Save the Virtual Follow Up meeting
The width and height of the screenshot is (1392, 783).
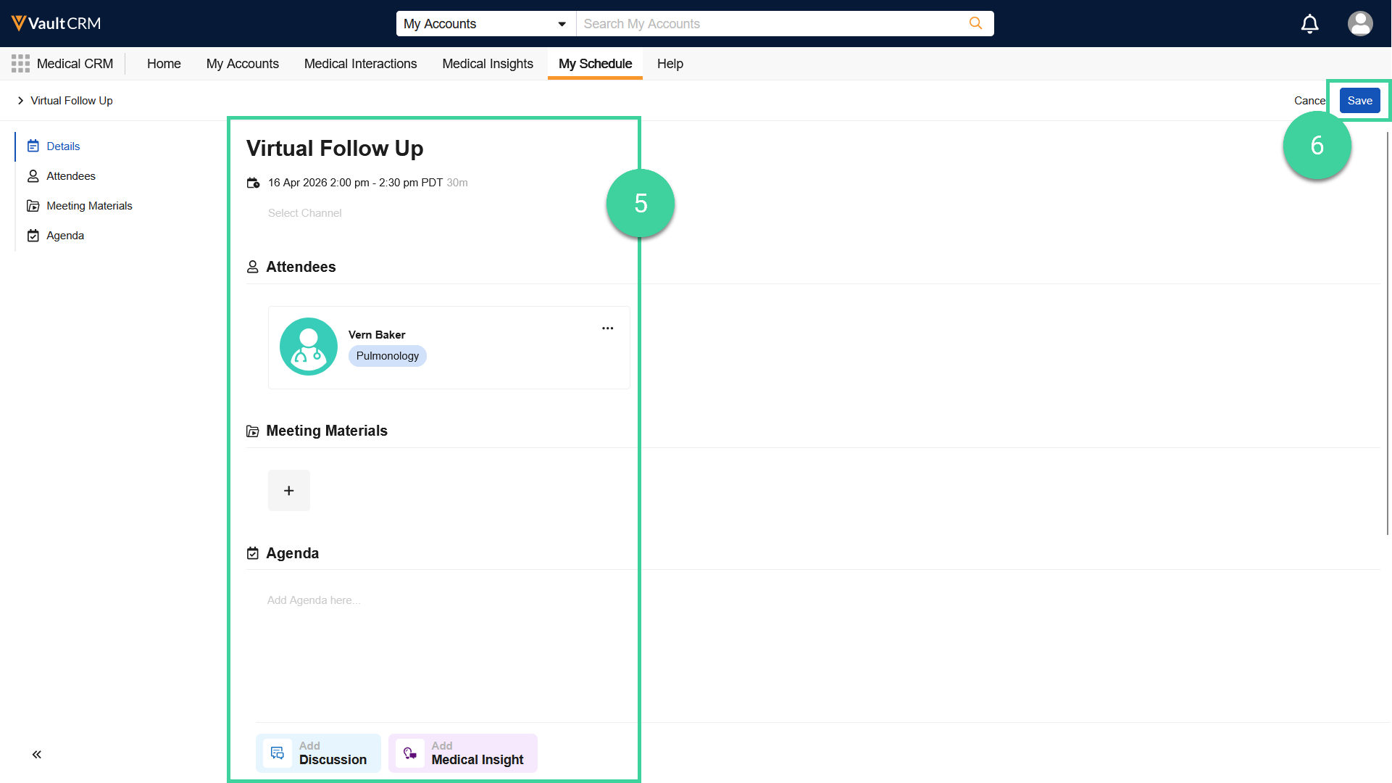pos(1360,100)
